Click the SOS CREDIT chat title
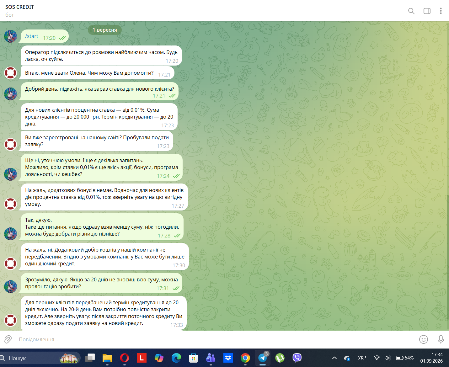The height and width of the screenshot is (367, 449). (x=19, y=7)
